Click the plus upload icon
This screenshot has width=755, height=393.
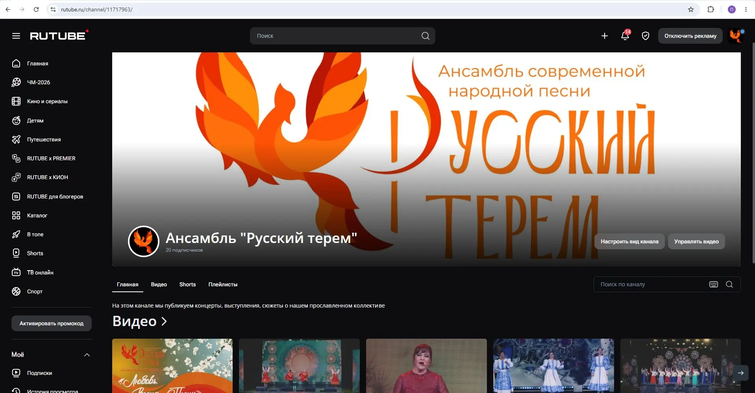click(605, 36)
